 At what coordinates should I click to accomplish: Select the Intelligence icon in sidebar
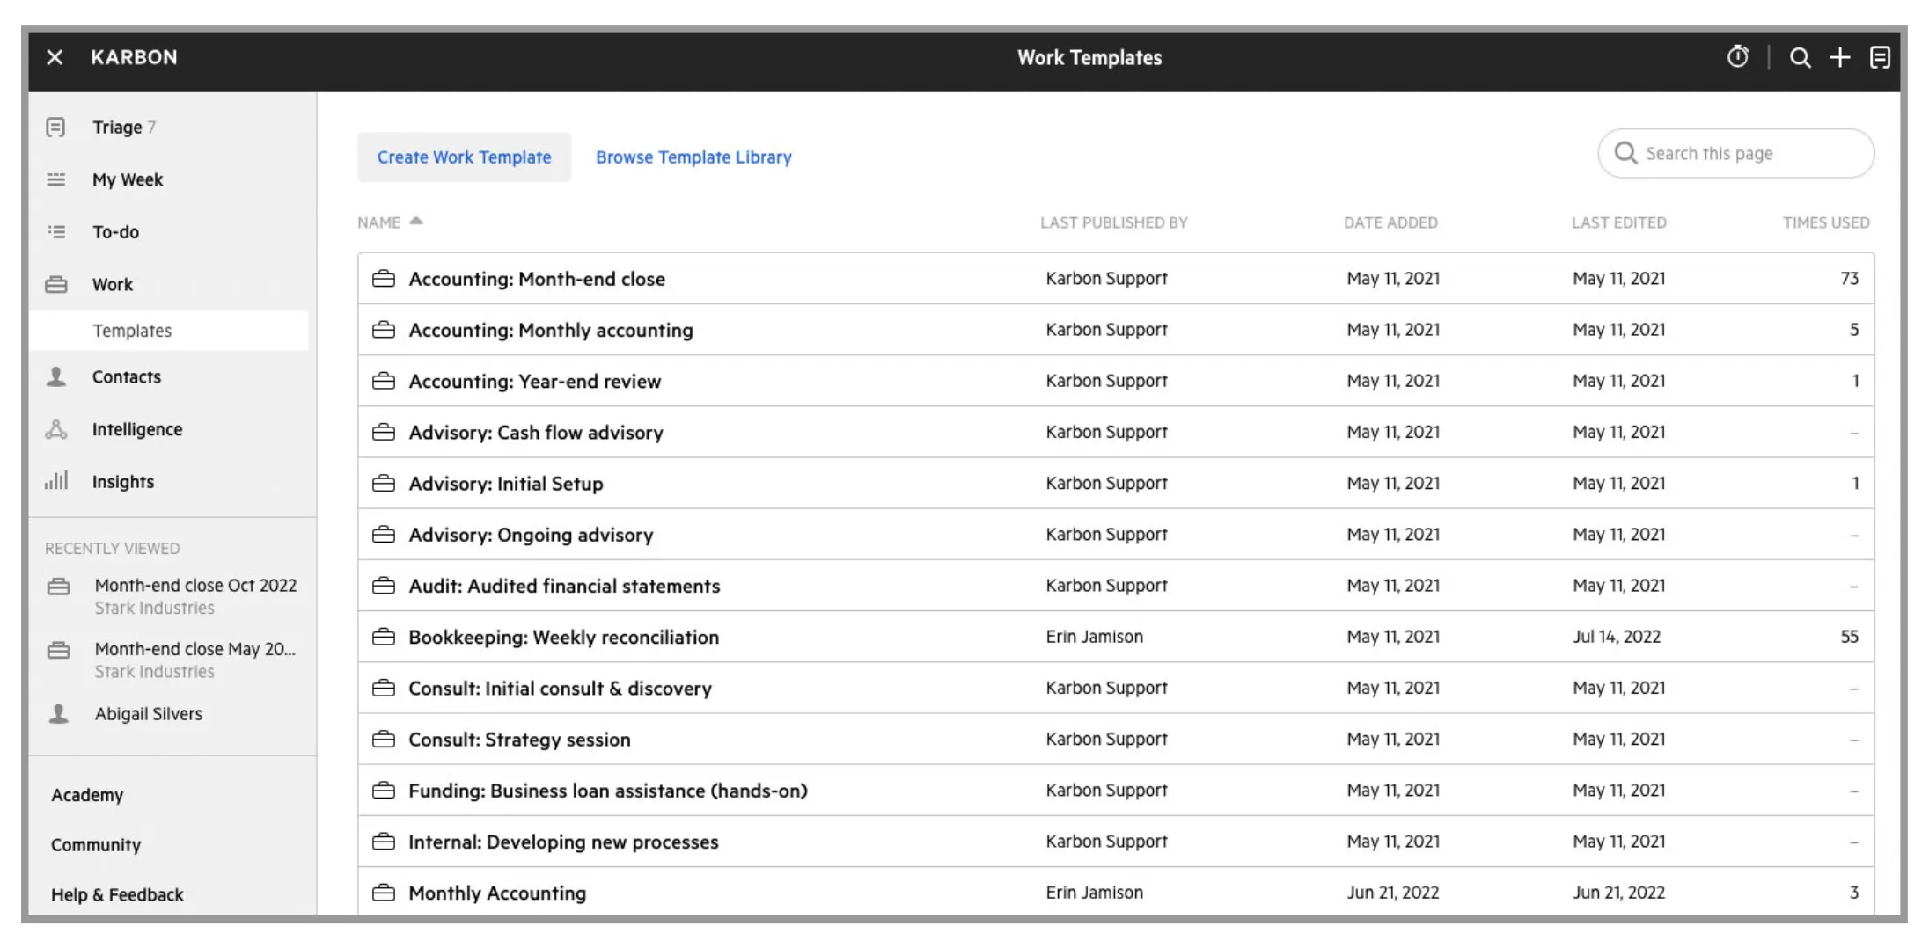tap(56, 429)
